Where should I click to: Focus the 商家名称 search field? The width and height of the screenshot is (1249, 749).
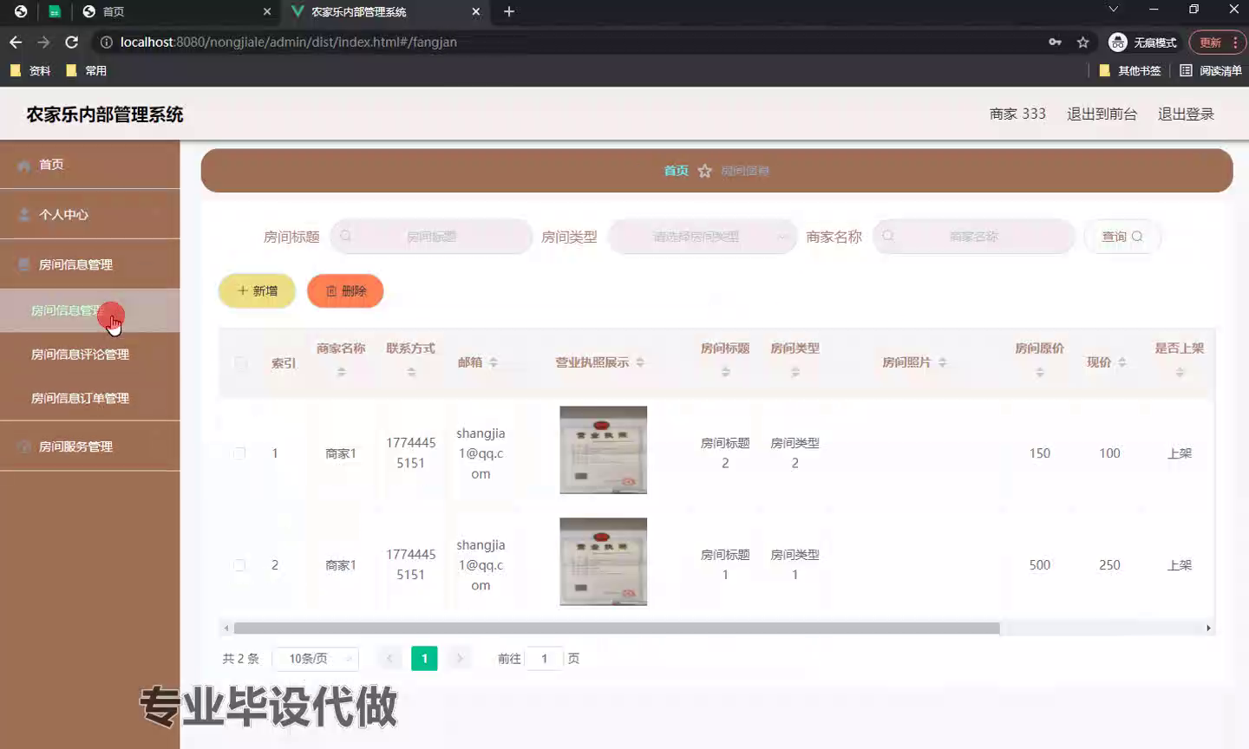[x=973, y=236]
